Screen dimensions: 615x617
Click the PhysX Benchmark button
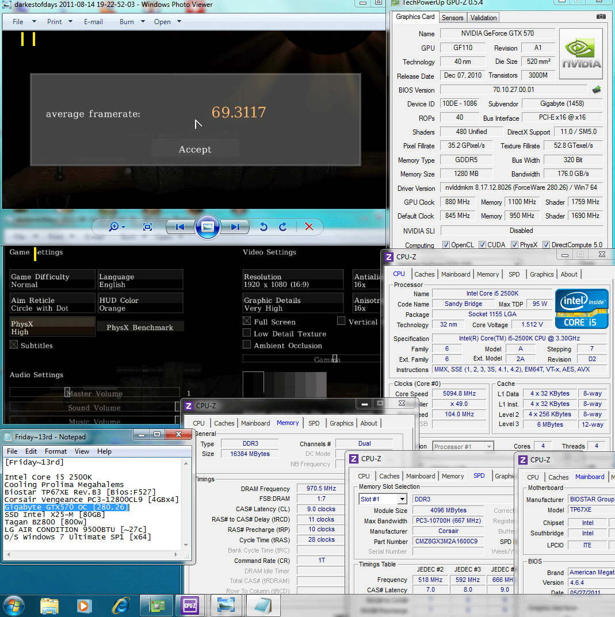tap(140, 327)
